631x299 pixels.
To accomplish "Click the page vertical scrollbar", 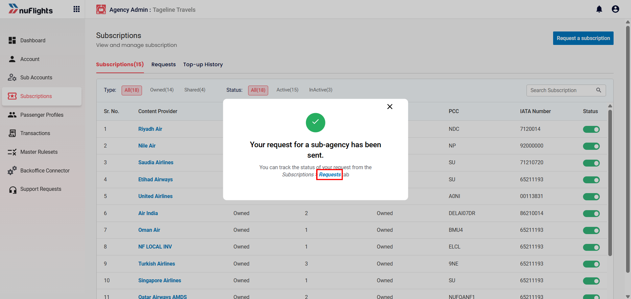I will pyautogui.click(x=628, y=149).
